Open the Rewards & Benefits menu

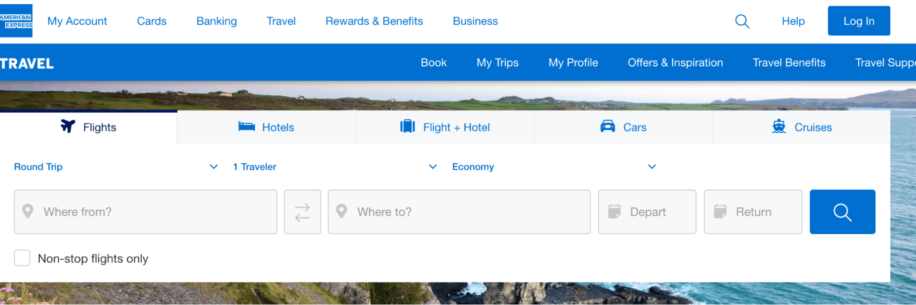tap(374, 21)
